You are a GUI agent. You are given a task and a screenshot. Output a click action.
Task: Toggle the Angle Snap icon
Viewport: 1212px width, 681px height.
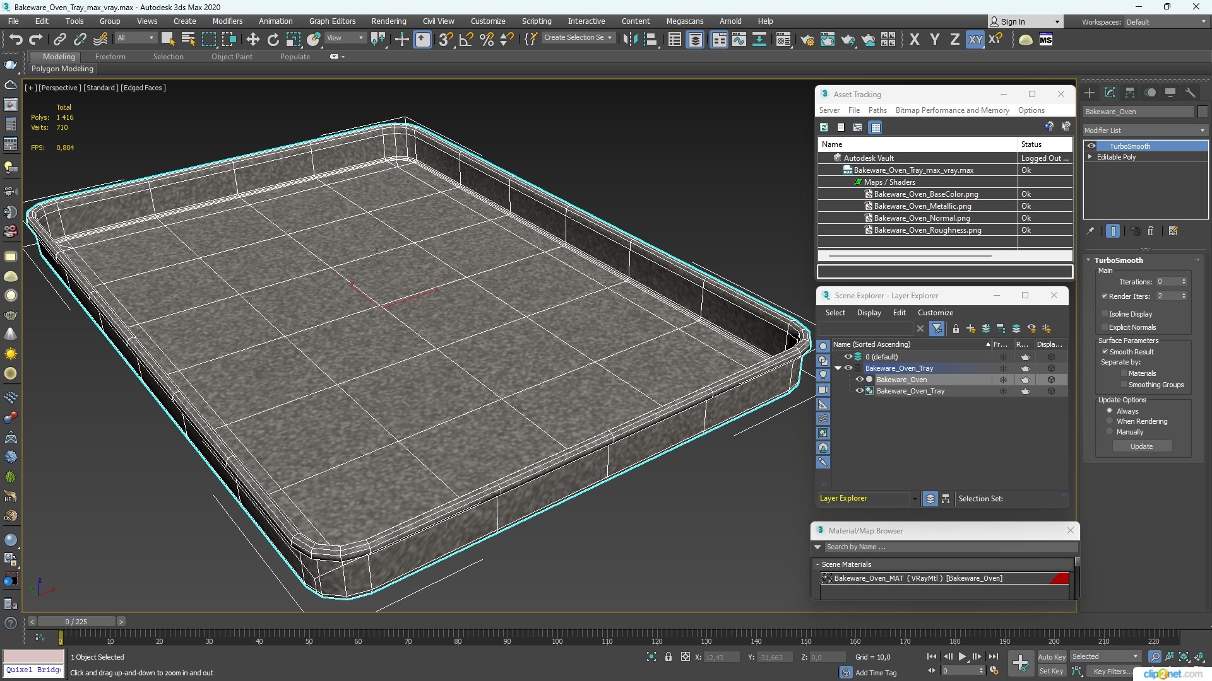pyautogui.click(x=466, y=40)
